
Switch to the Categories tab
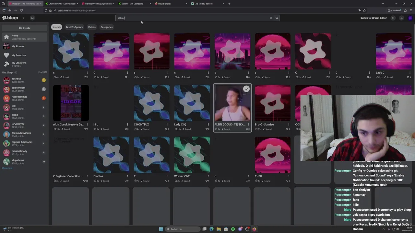click(106, 27)
